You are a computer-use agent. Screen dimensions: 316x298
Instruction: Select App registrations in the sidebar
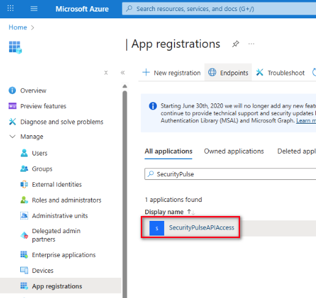tap(61, 286)
